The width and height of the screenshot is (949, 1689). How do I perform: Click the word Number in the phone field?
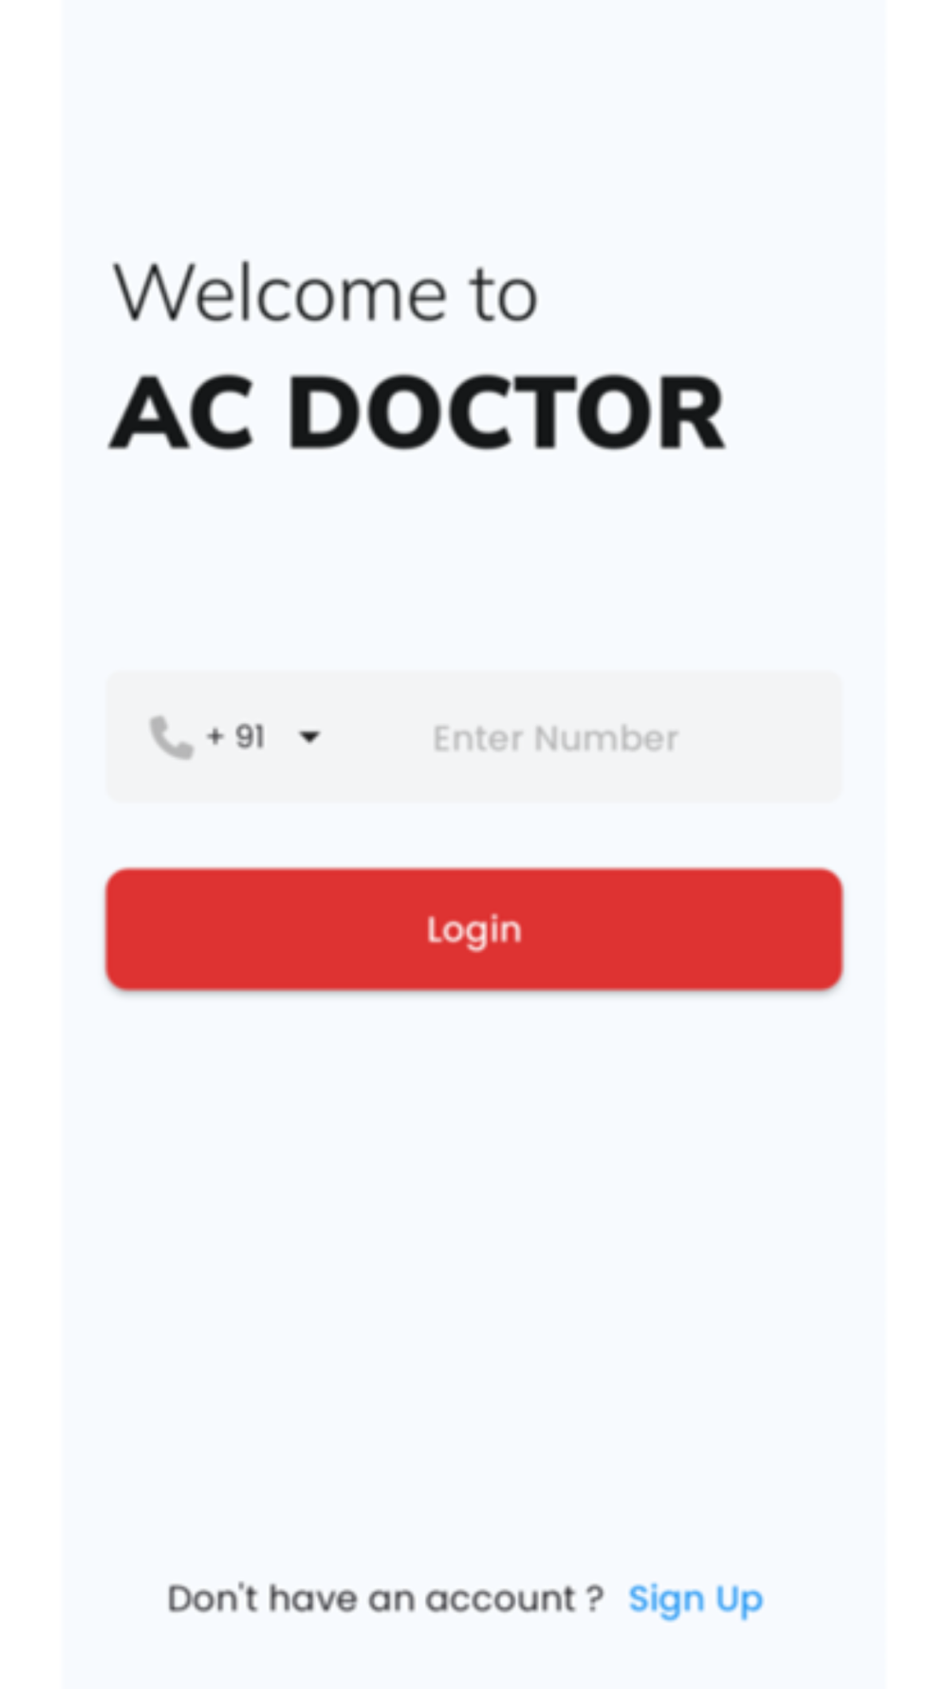605,738
